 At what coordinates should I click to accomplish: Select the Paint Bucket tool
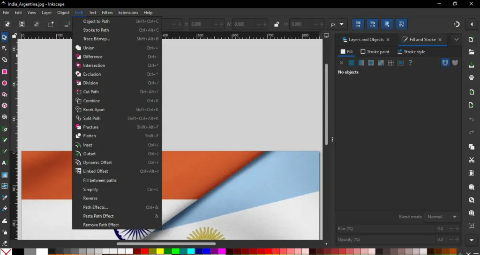coord(4,209)
